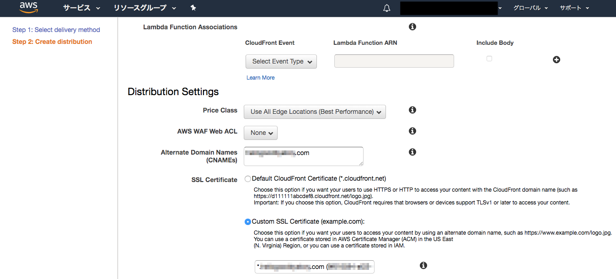Show info for AWS WAF Web ACL
Viewport: 616px width, 279px height.
tap(412, 131)
